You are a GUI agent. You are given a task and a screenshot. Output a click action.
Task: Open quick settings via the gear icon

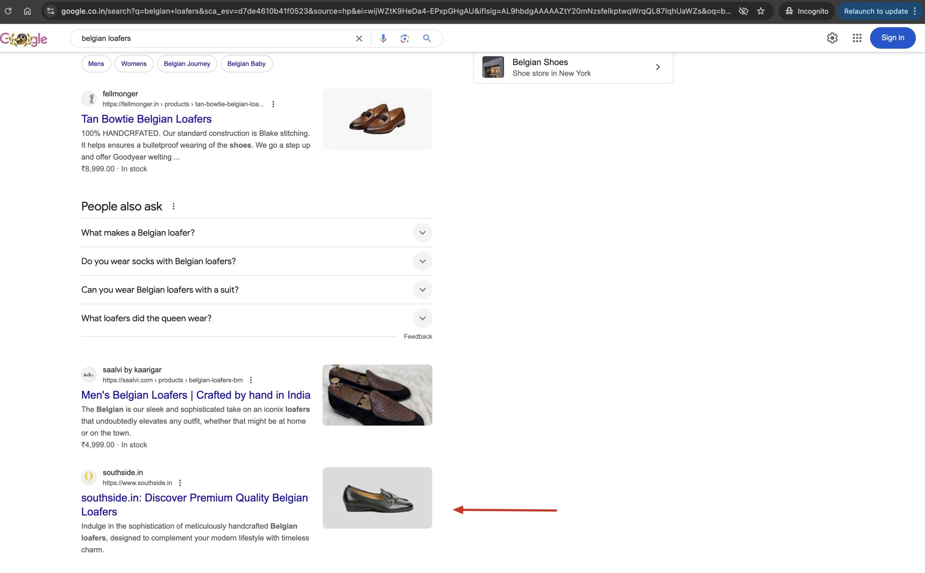(832, 38)
